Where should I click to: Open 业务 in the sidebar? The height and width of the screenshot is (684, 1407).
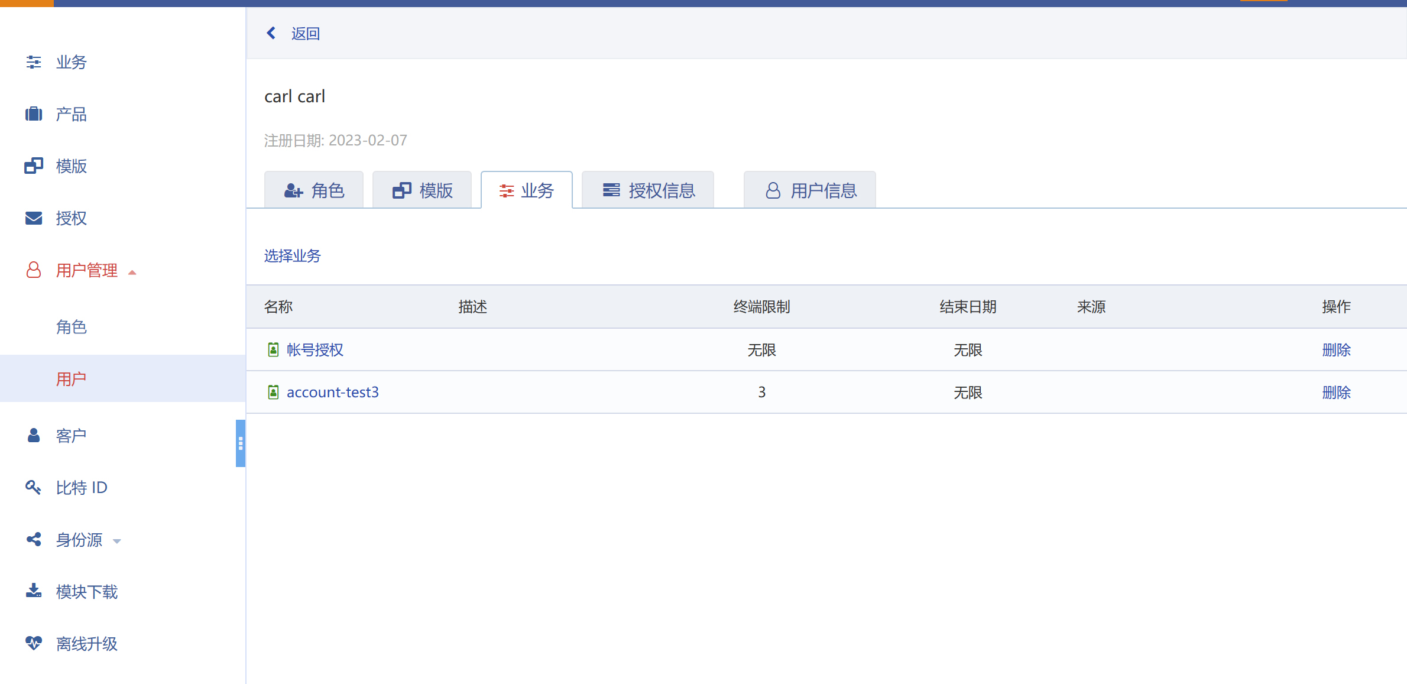(x=72, y=62)
